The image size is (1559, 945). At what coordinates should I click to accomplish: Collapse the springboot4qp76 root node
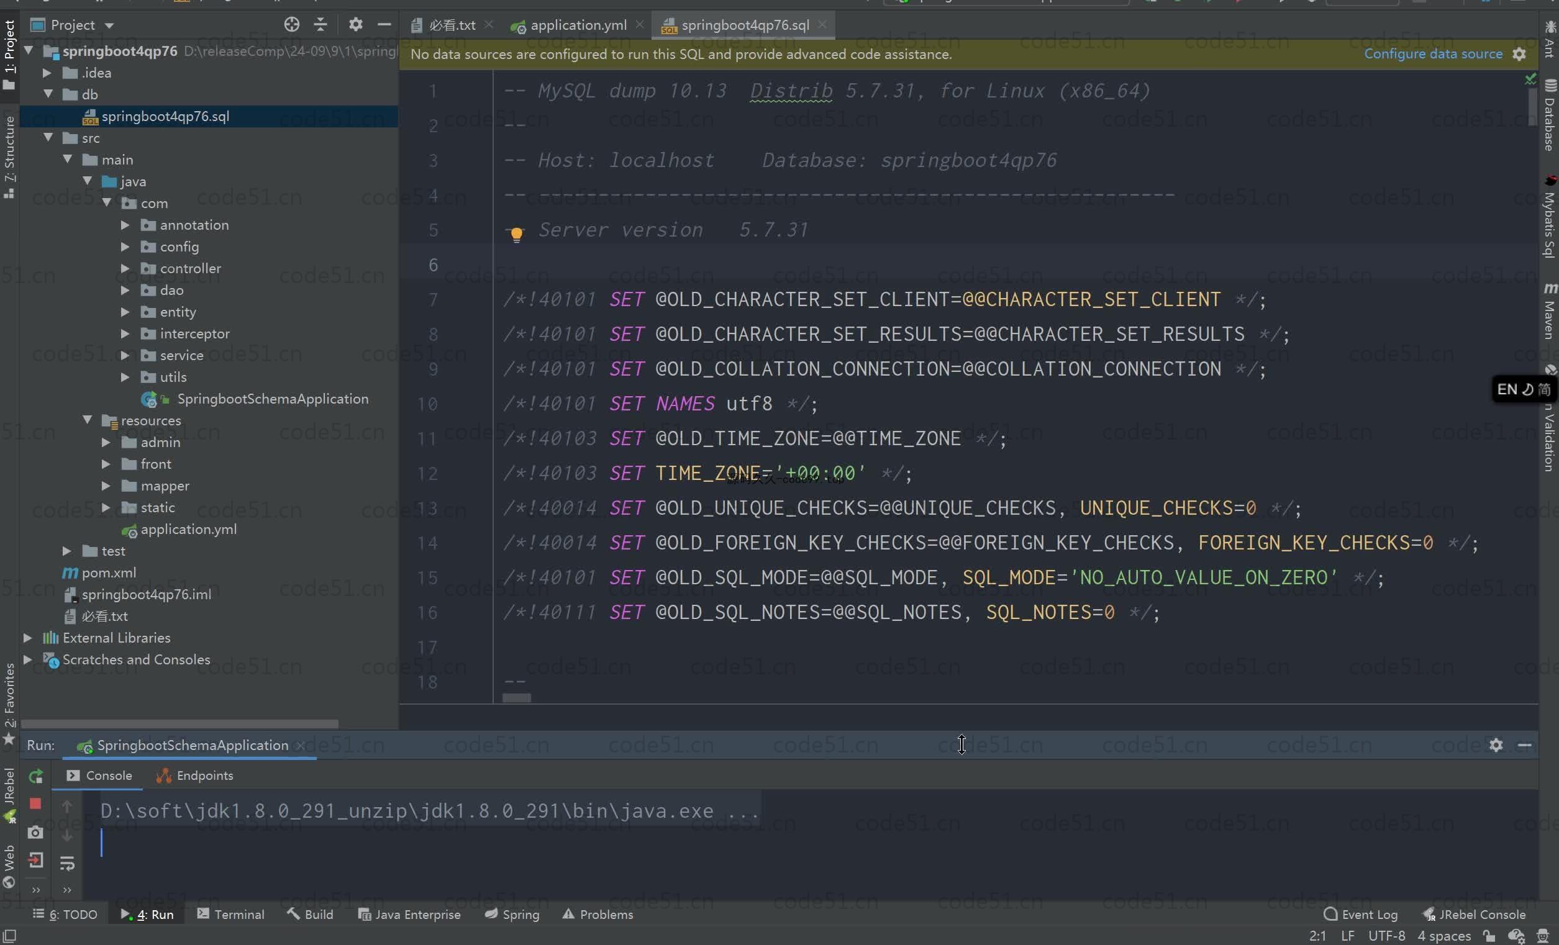[x=29, y=50]
